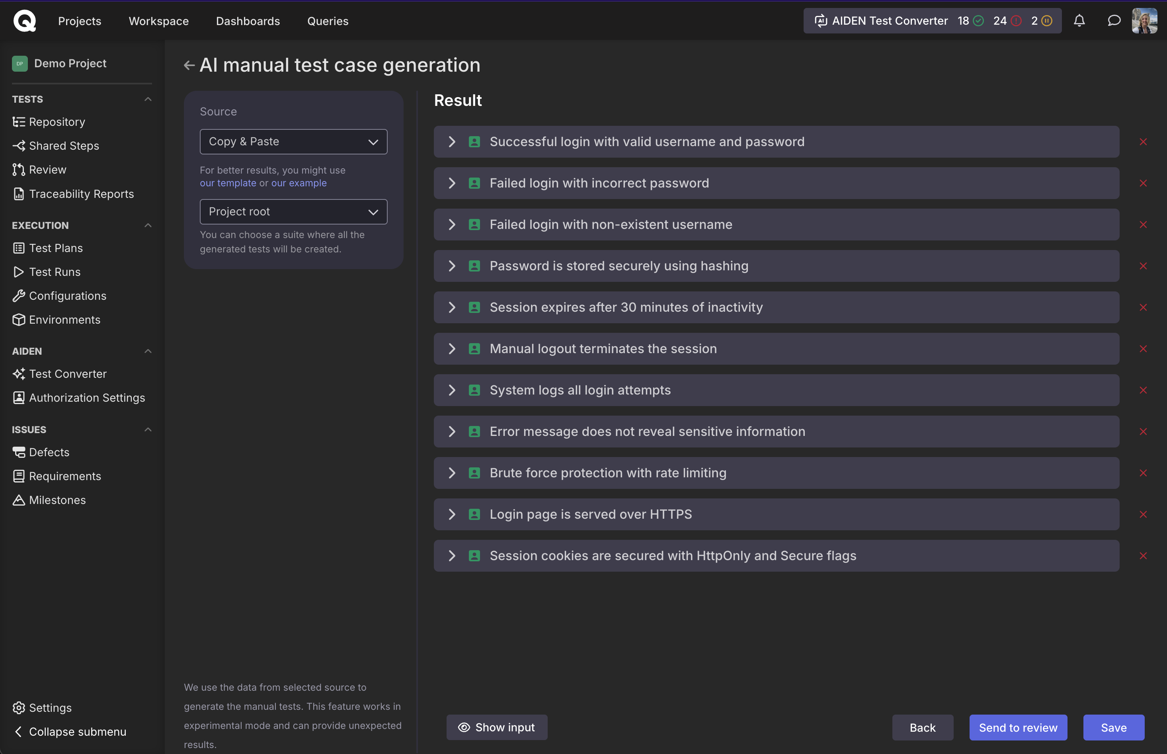Open the Project root suite dropdown
1167x754 pixels.
pos(293,211)
